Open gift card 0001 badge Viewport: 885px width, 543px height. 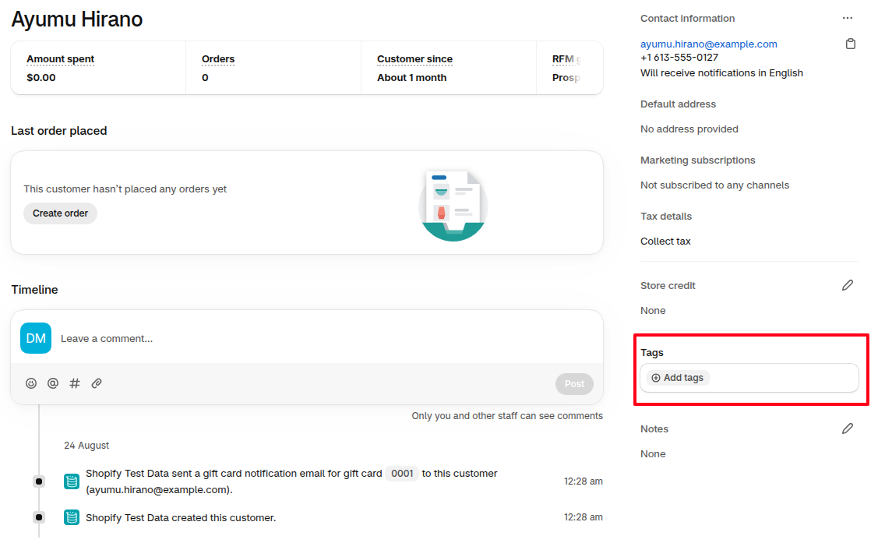[x=402, y=474]
